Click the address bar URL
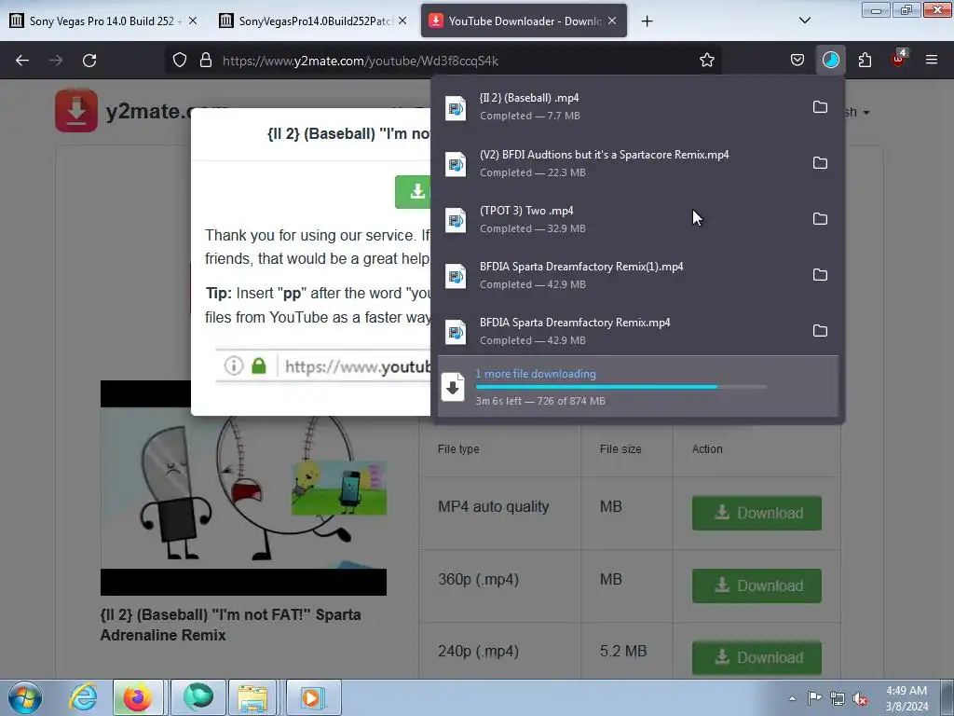 pyautogui.click(x=361, y=61)
